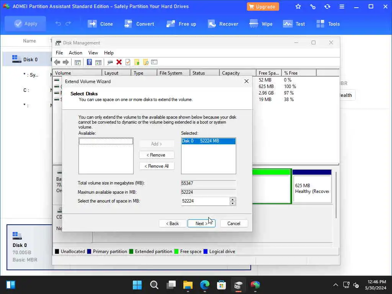Click the red X Delete icon in toolbar
The image size is (392, 294).
click(x=119, y=62)
